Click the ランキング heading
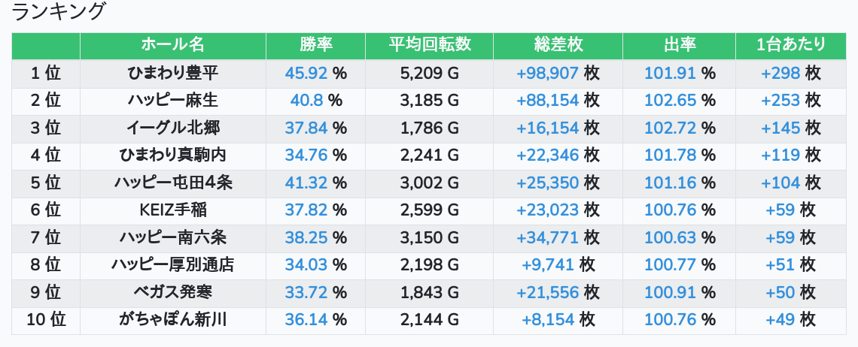 click(x=59, y=12)
